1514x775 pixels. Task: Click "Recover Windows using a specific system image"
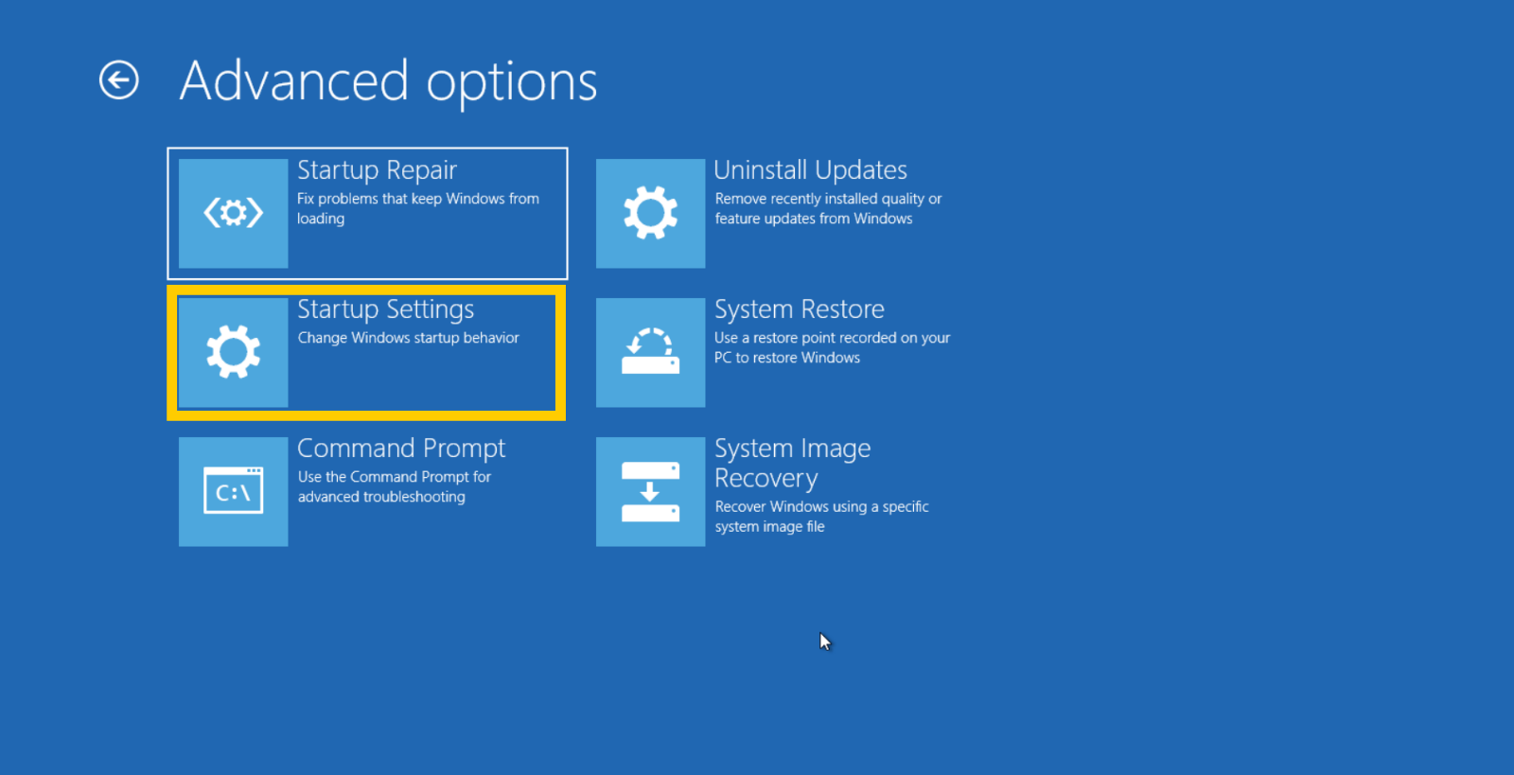pos(821,517)
